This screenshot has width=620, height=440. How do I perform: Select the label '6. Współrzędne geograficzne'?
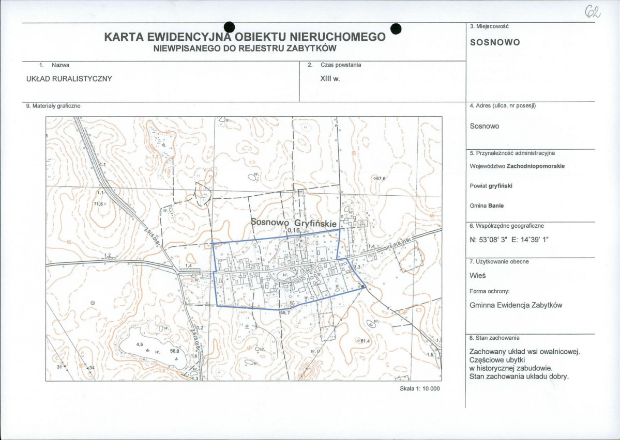click(x=507, y=226)
